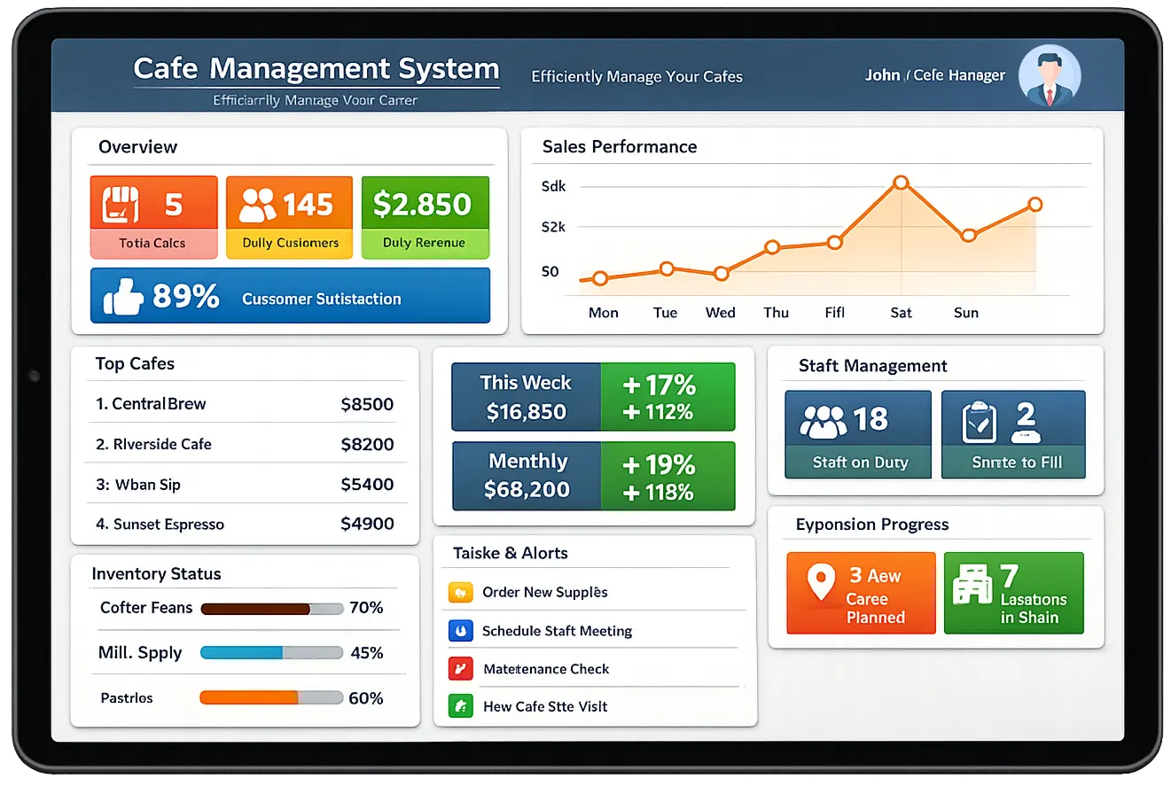The height and width of the screenshot is (786, 1171).
Task: Click the user avatar in the header
Action: coord(1050,77)
